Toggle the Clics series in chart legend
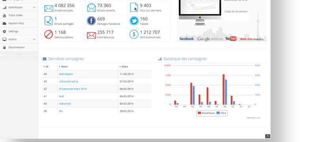 pos(221,113)
